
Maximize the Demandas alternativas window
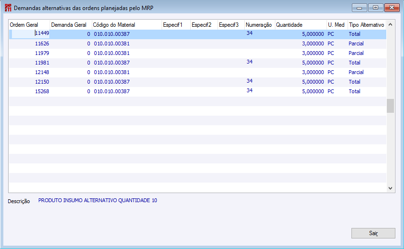tap(375, 8)
